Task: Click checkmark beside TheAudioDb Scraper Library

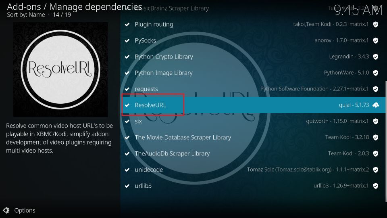Action: [127, 153]
